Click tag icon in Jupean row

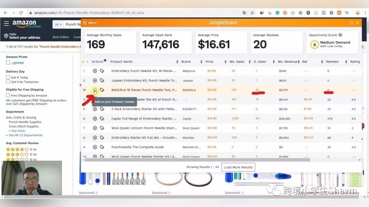[x=102, y=80]
